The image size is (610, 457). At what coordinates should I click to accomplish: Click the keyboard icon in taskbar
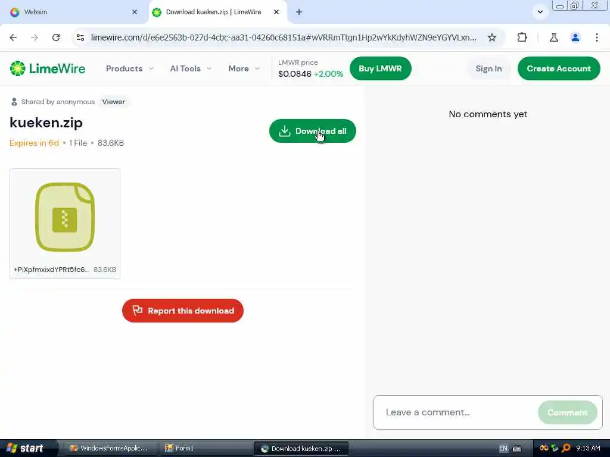(x=517, y=449)
